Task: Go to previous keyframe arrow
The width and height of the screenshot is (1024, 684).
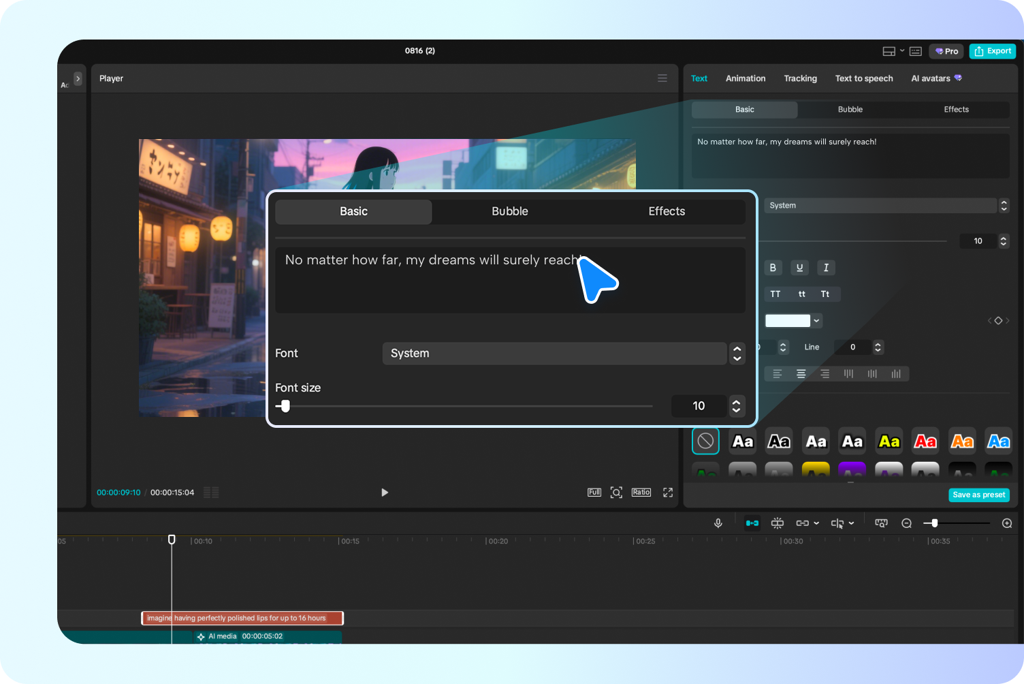Action: pyautogui.click(x=989, y=321)
